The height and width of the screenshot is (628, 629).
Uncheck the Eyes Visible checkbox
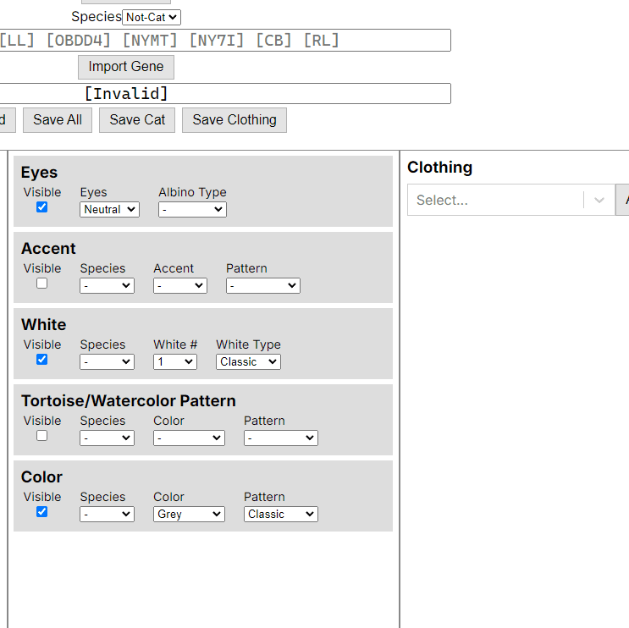click(x=42, y=207)
